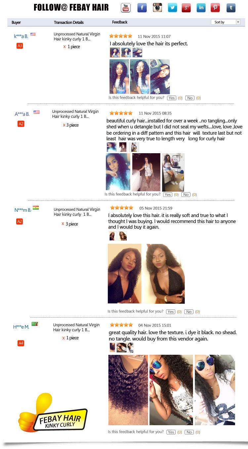The image size is (248, 449).
Task: Click No on H***e M. feedback
Action: pos(189,432)
